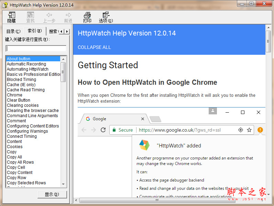Select 'Command Line Arguments' entry

click(32, 116)
